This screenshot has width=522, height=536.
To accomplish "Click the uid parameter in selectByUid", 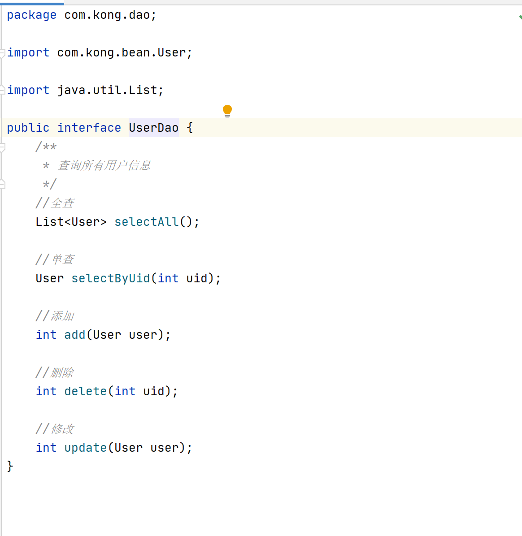I will coord(197,279).
